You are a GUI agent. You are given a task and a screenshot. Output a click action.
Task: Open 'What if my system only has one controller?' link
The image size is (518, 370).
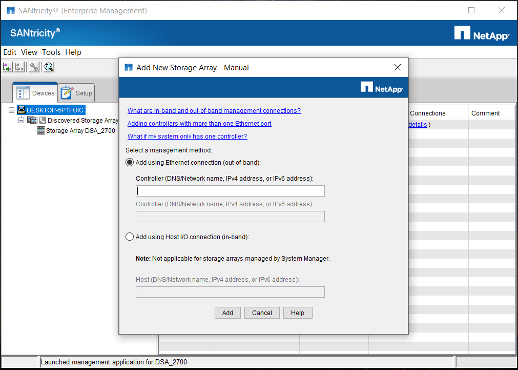pos(187,137)
